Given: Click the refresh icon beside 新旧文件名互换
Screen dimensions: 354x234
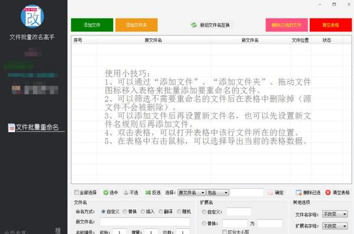Looking at the screenshot, I should (194, 25).
